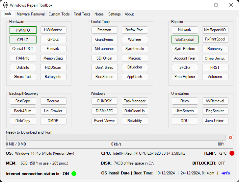Launch the HWiNFO hardware tool
This screenshot has height=182, width=239.
[x=23, y=30]
